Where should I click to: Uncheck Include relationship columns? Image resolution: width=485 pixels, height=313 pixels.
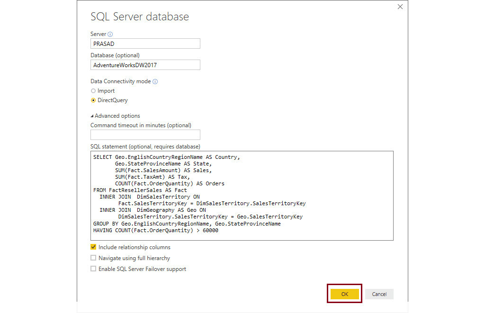pyautogui.click(x=93, y=247)
